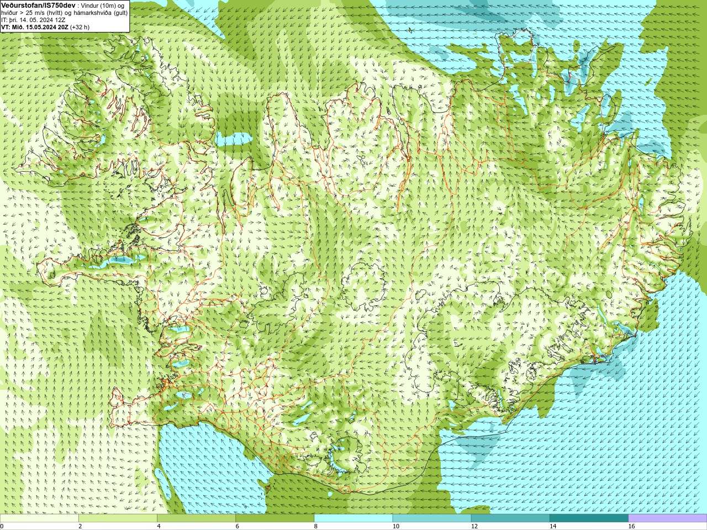Click the dark teal 14–16 m/s legend swatch
This screenshot has width=707, height=530.
pyautogui.click(x=589, y=518)
